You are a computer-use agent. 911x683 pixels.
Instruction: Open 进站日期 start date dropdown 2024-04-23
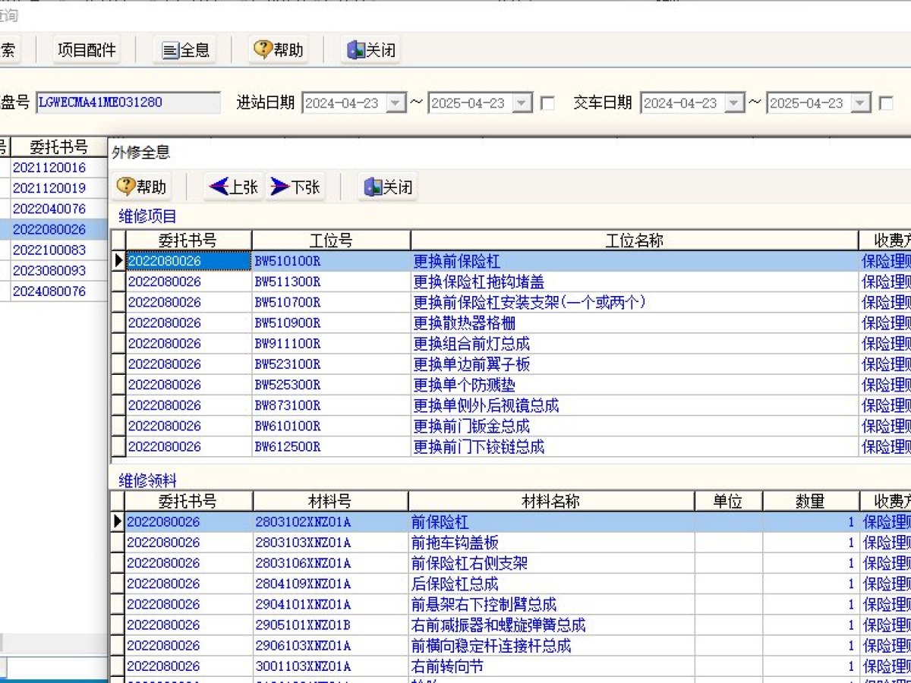(396, 103)
